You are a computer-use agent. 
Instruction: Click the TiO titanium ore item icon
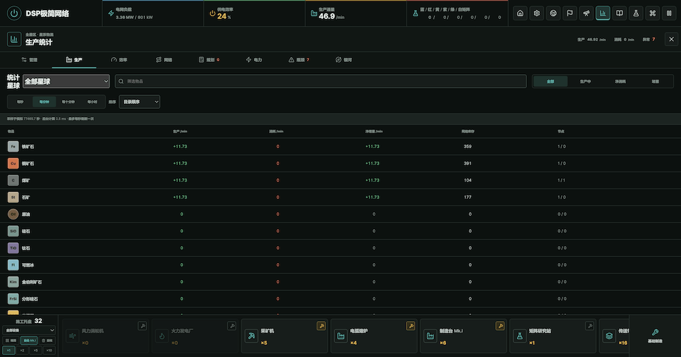click(x=13, y=248)
